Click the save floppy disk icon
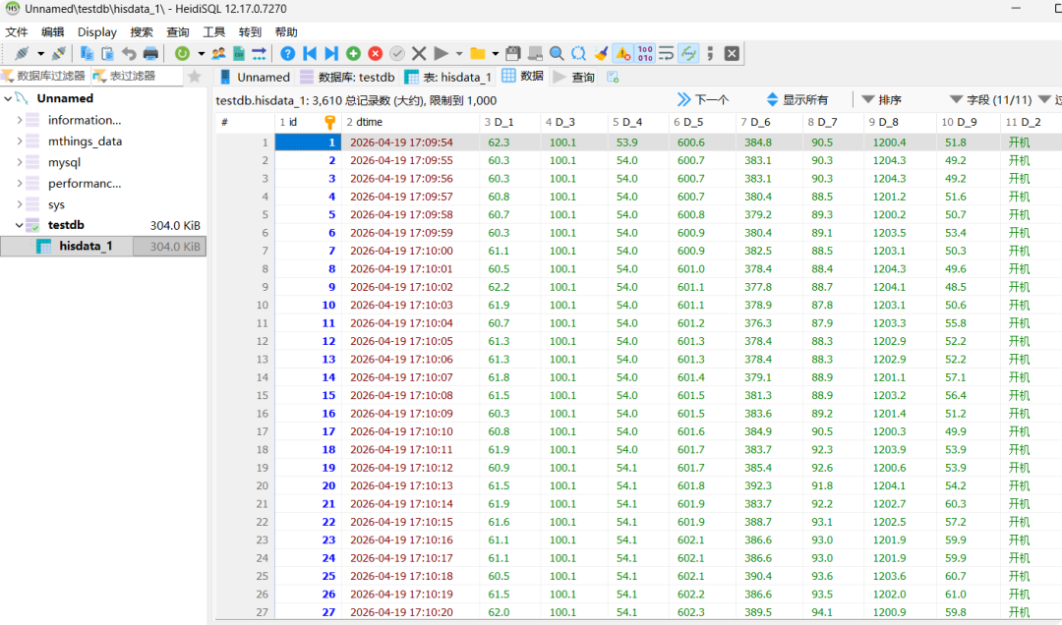The height and width of the screenshot is (625, 1062). pos(512,53)
